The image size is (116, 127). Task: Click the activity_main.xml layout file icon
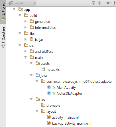tap(49, 117)
